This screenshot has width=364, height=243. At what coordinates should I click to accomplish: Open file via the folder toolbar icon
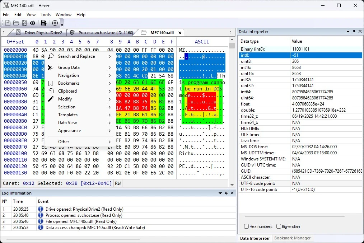(x=16, y=23)
